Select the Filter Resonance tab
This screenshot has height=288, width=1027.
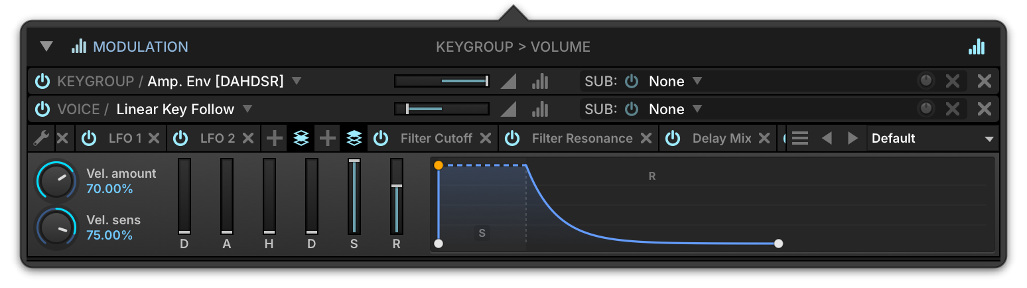click(582, 138)
